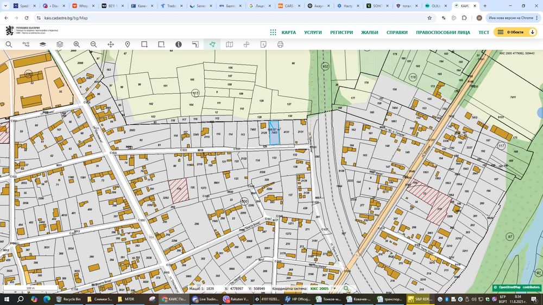Screen dimensions: 543x305
Task: Click the magnifier search tool in map toolbar
Action: tap(9, 44)
